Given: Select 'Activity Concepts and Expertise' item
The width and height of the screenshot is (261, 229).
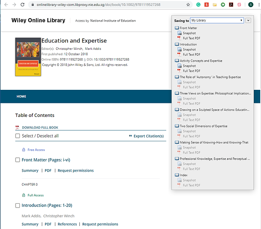Looking at the screenshot, I should pyautogui.click(x=201, y=61).
